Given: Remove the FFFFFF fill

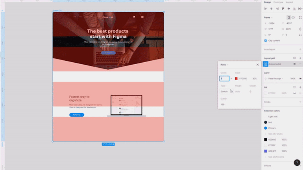Looking at the screenshot, I should pyautogui.click(x=300, y=93).
